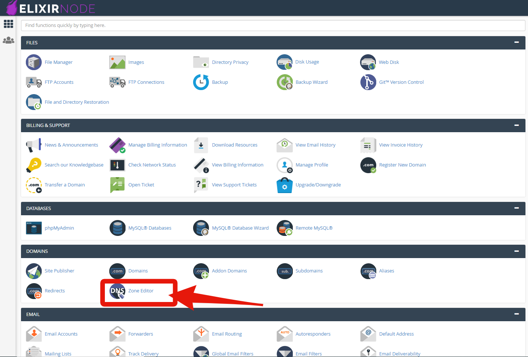
Task: Open the FTP Connections icon
Action: 117,82
